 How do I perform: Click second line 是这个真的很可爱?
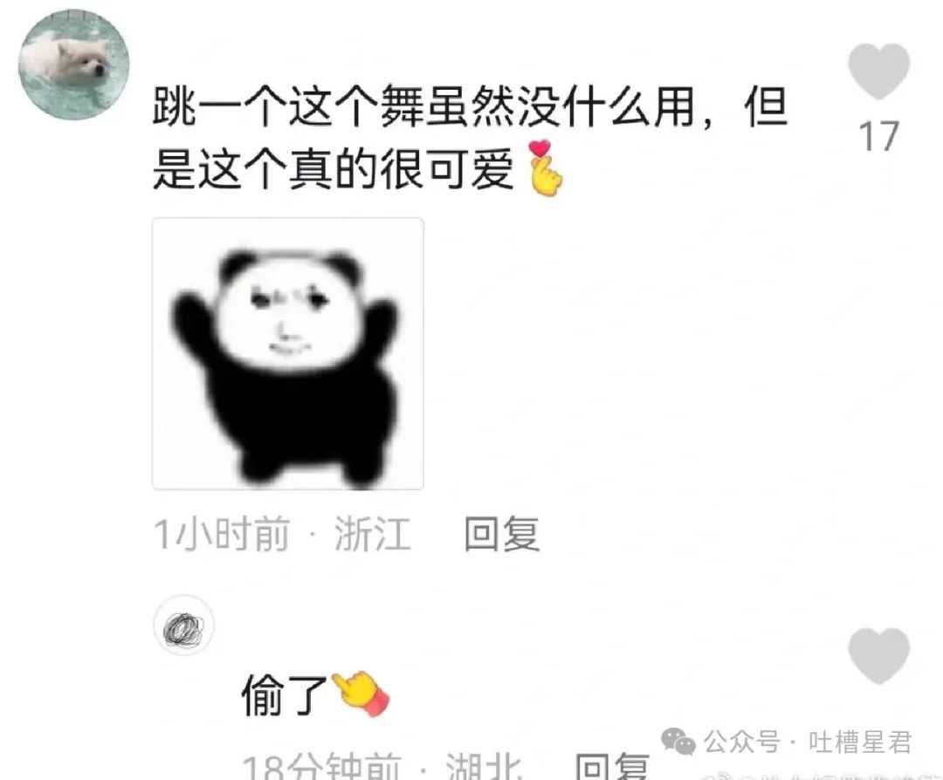point(334,169)
